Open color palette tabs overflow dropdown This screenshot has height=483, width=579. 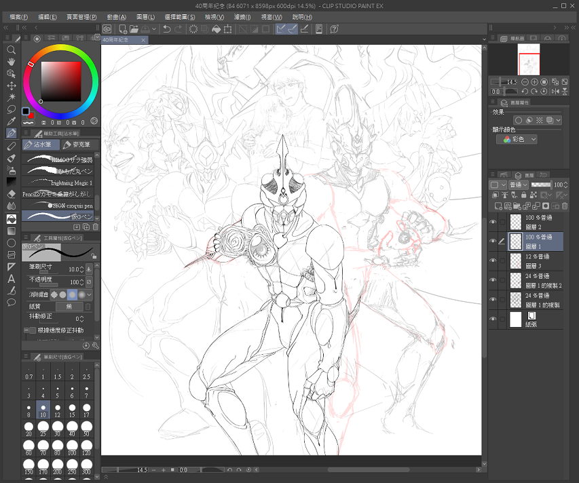pyautogui.click(x=97, y=37)
